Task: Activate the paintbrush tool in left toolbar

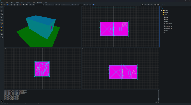Action: [x=2, y=27]
